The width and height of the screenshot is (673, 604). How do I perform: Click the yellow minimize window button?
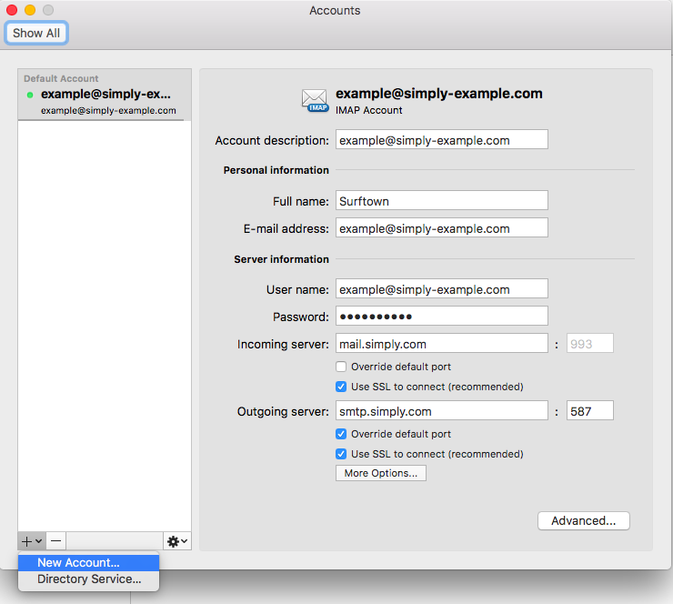tap(30, 10)
